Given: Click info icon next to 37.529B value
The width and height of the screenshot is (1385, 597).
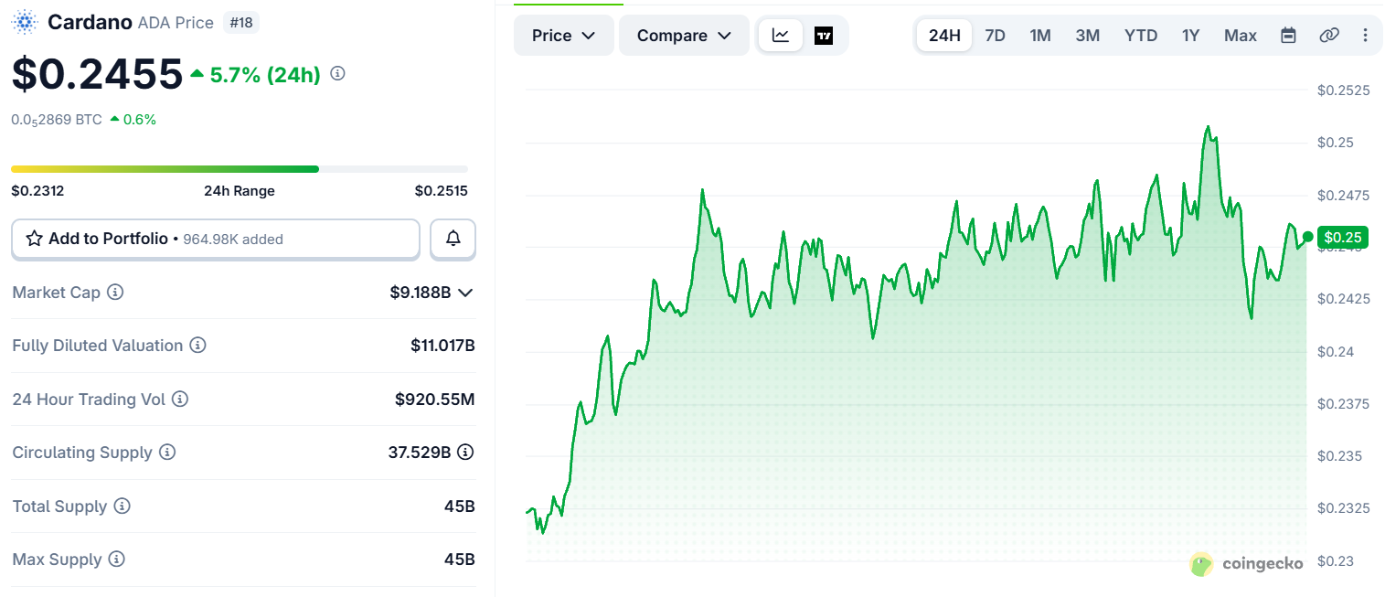Looking at the screenshot, I should 465,452.
